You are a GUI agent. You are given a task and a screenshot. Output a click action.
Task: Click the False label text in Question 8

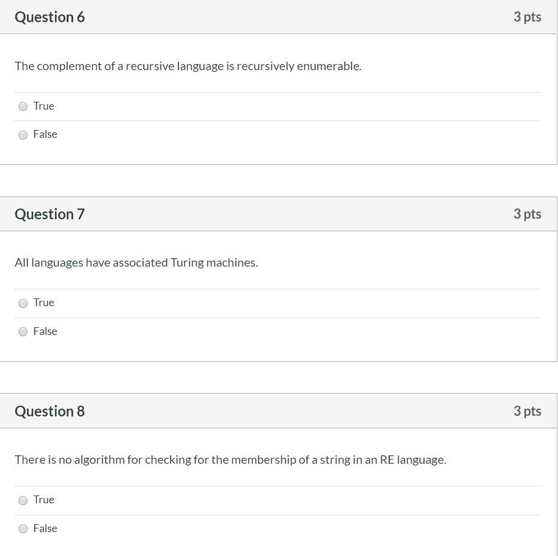[x=46, y=528]
